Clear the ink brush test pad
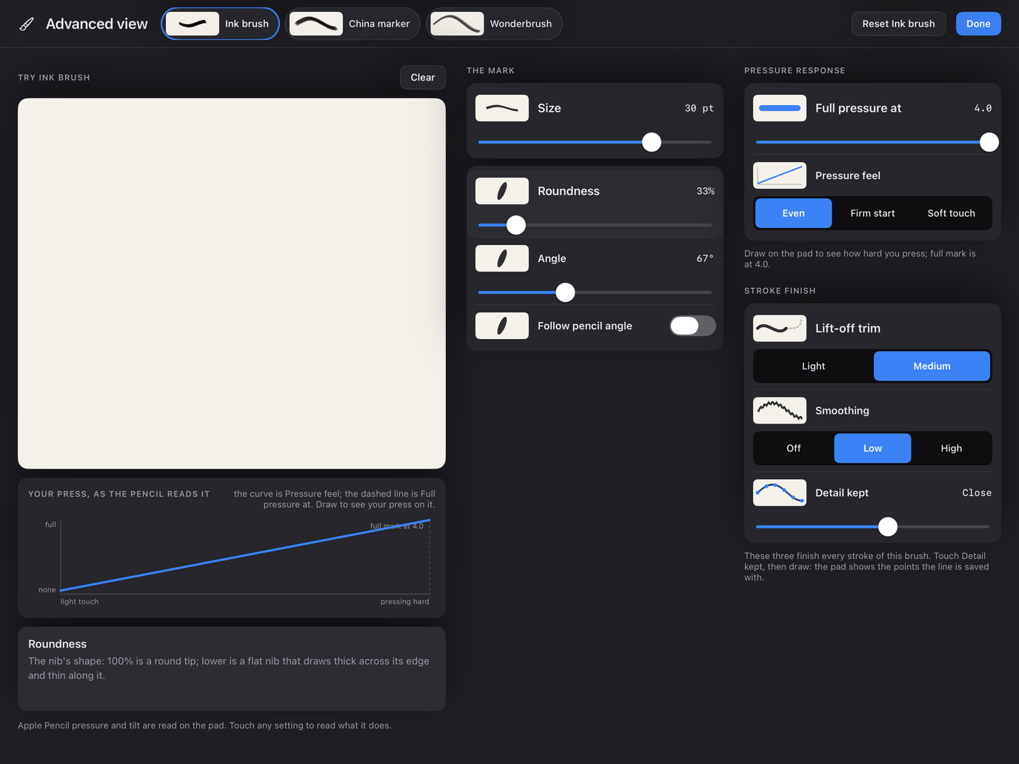The width and height of the screenshot is (1019, 764). 423,77
